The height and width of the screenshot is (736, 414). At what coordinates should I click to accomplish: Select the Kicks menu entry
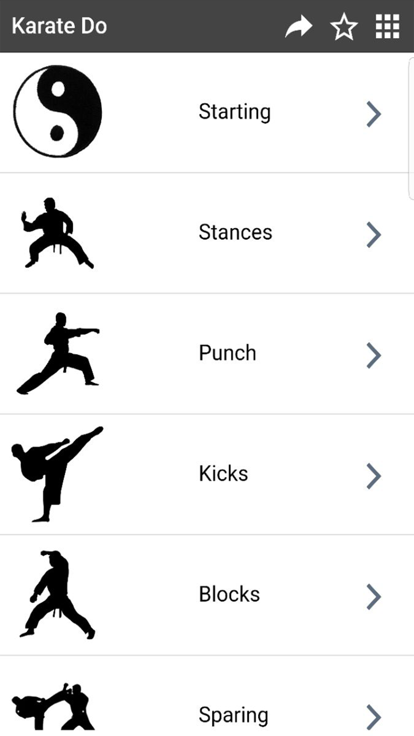pos(223,473)
